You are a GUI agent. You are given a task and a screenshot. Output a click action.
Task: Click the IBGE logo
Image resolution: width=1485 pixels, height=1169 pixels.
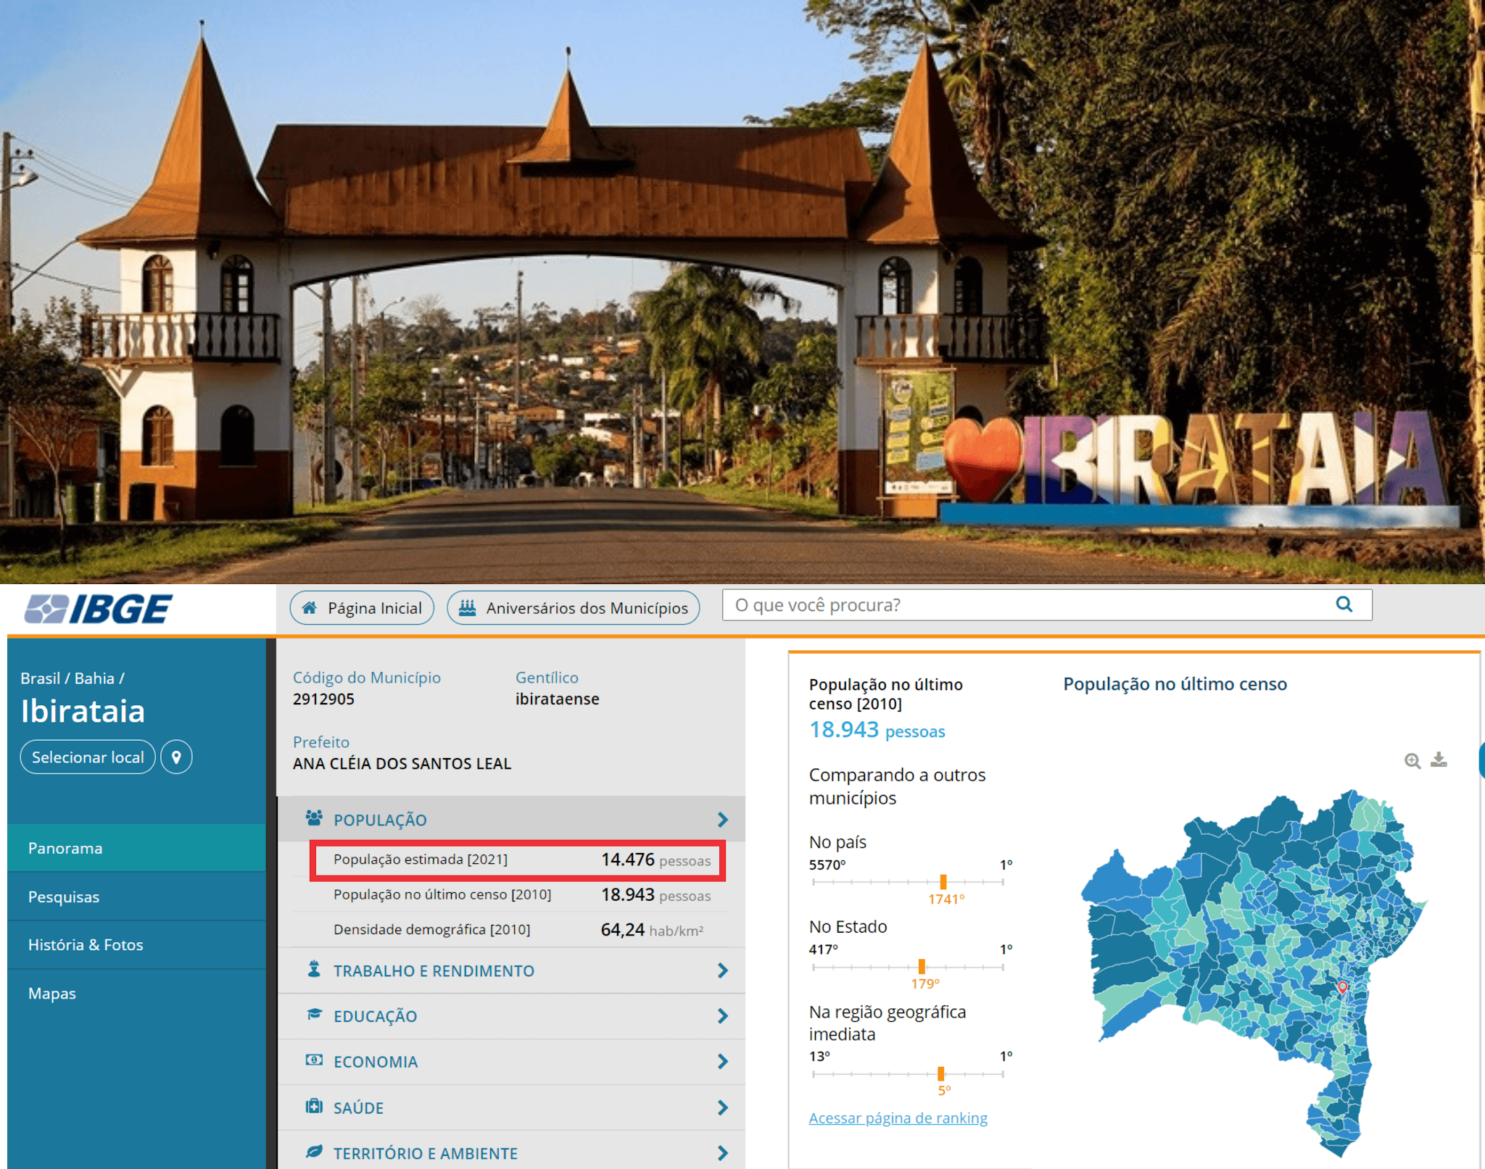98,609
